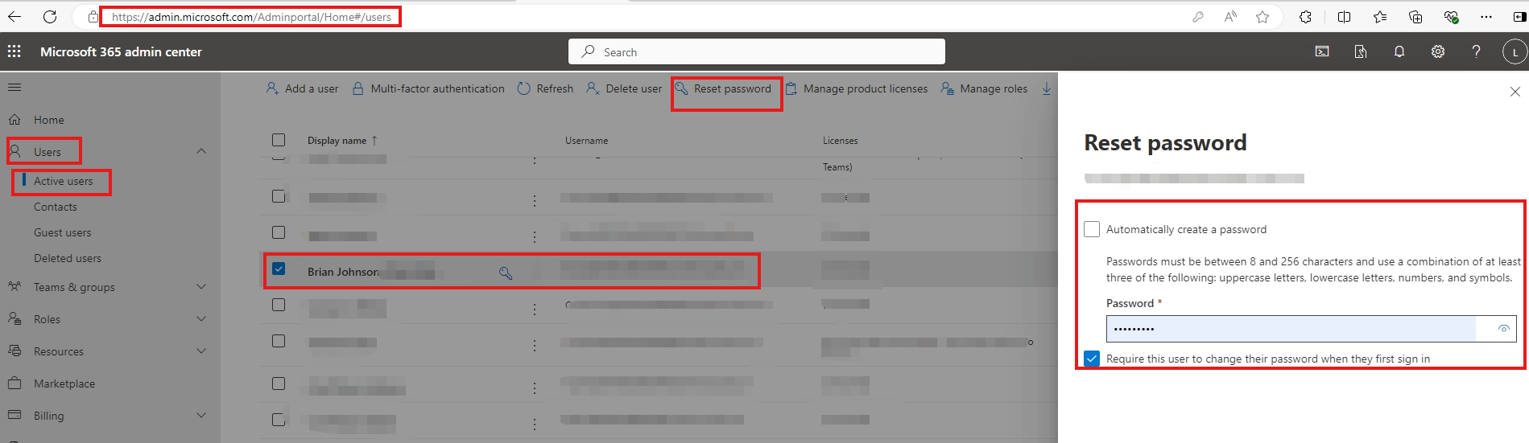Open the Cloud Shell icon in header
The width and height of the screenshot is (1529, 443).
coord(1322,51)
